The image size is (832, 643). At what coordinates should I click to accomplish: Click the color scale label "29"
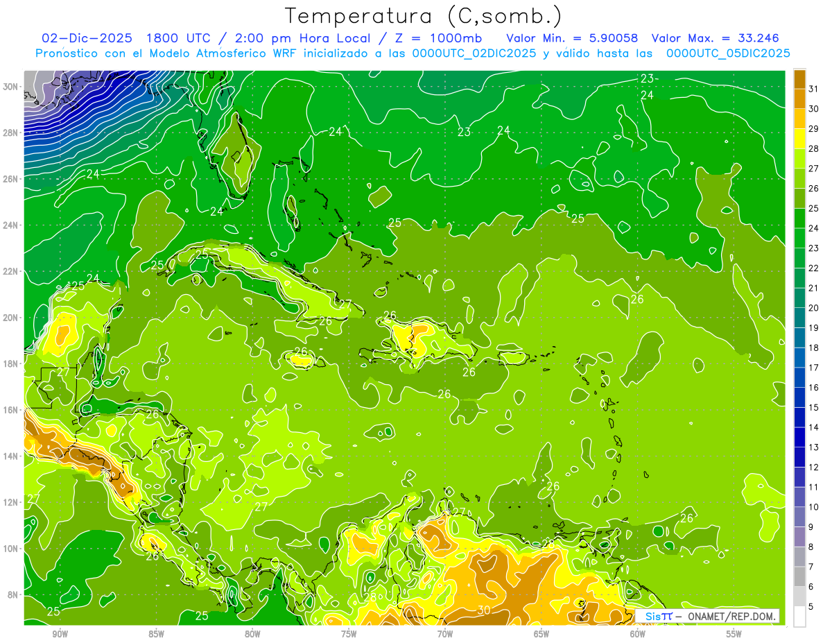click(813, 128)
